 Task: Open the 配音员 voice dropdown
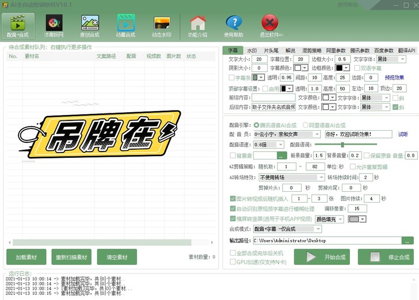pos(287,134)
